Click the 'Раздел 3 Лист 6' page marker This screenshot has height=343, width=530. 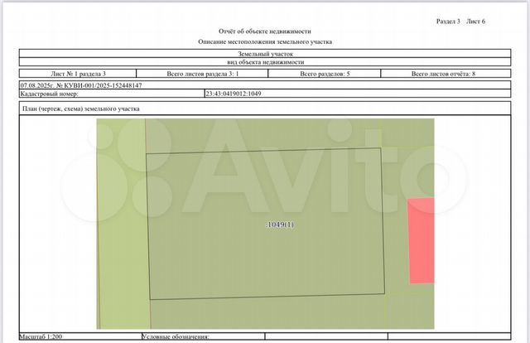tap(460, 21)
